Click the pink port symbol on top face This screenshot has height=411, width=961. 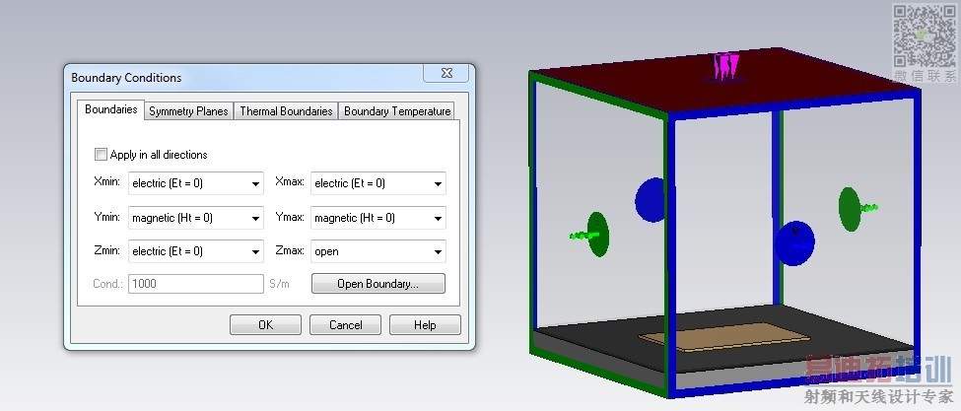click(726, 67)
